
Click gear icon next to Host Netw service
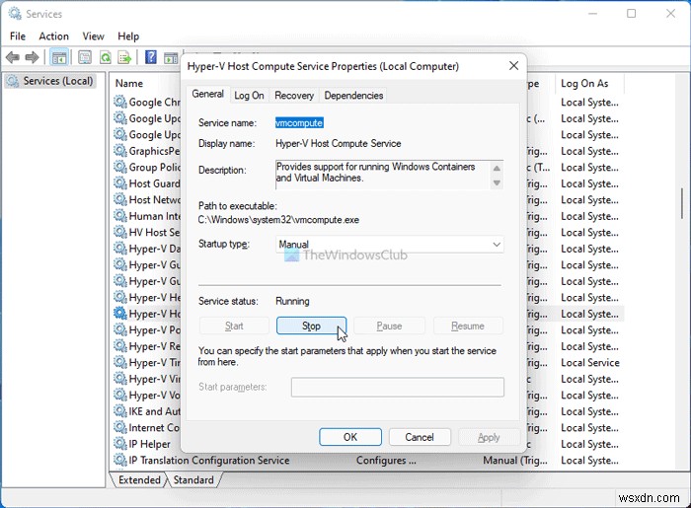click(120, 199)
